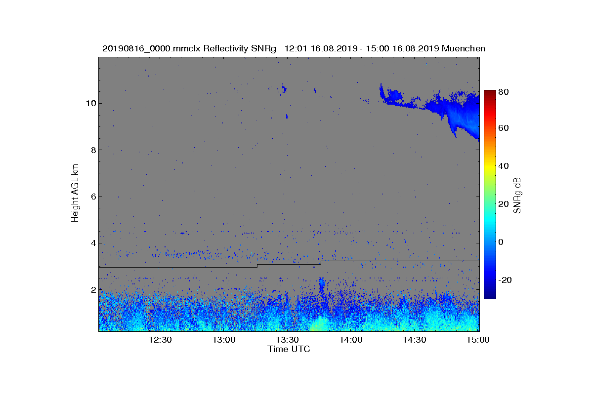Image resolution: width=593 pixels, height=395 pixels.
Task: Click the 'Height AGL km' axis label
Action: pos(75,194)
